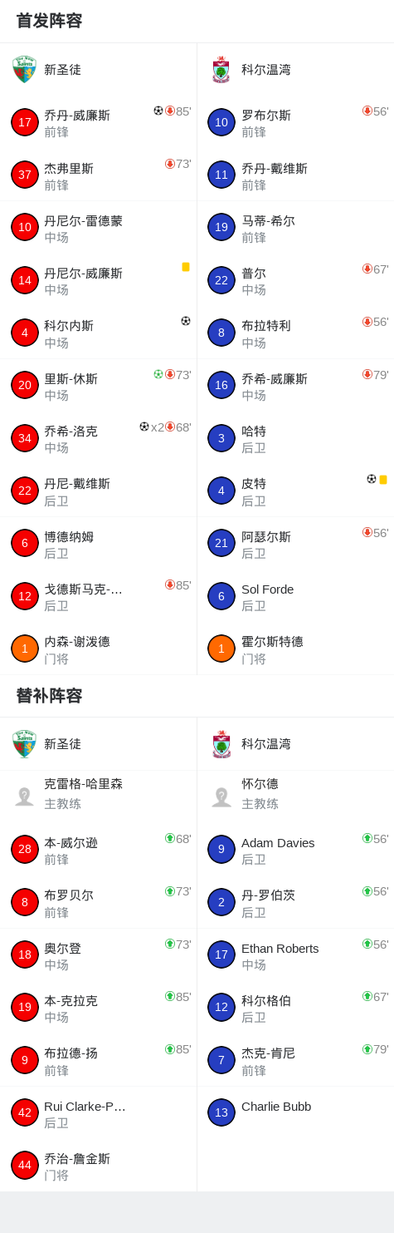Tap the coach avatar for 克雷格-哈里森
Viewport: 394px width, 1233px height.
pyautogui.click(x=25, y=797)
